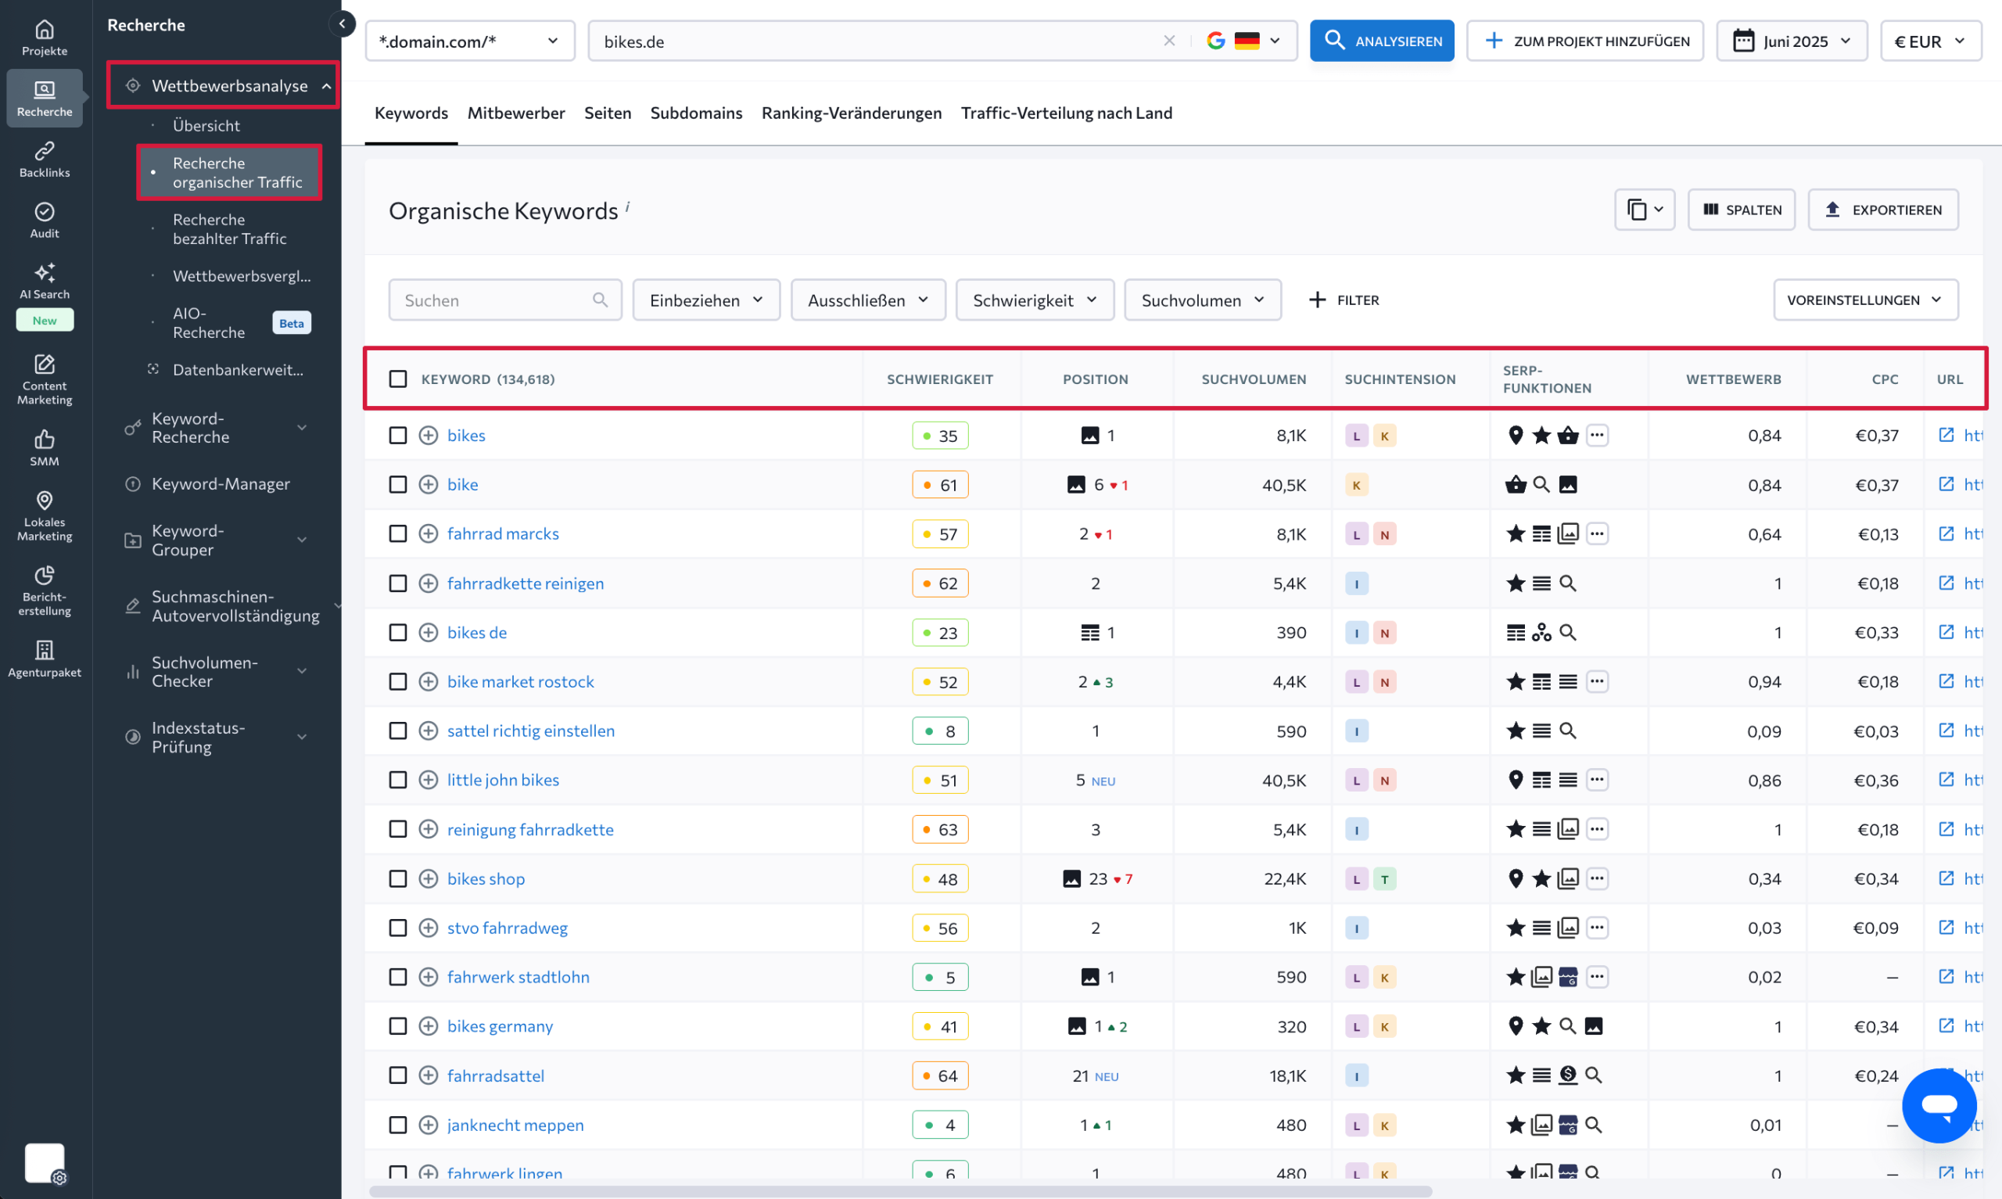2002x1199 pixels.
Task: Open the Juni 2025 date dropdown
Action: 1791,41
